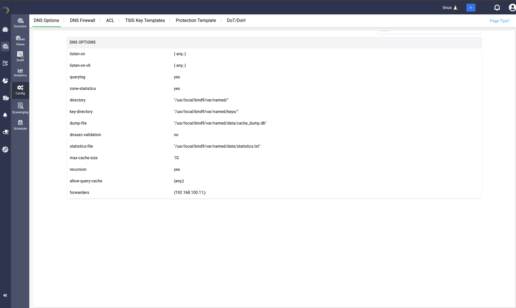Click the app logo at top left
The height and width of the screenshot is (308, 516).
tap(5, 10)
